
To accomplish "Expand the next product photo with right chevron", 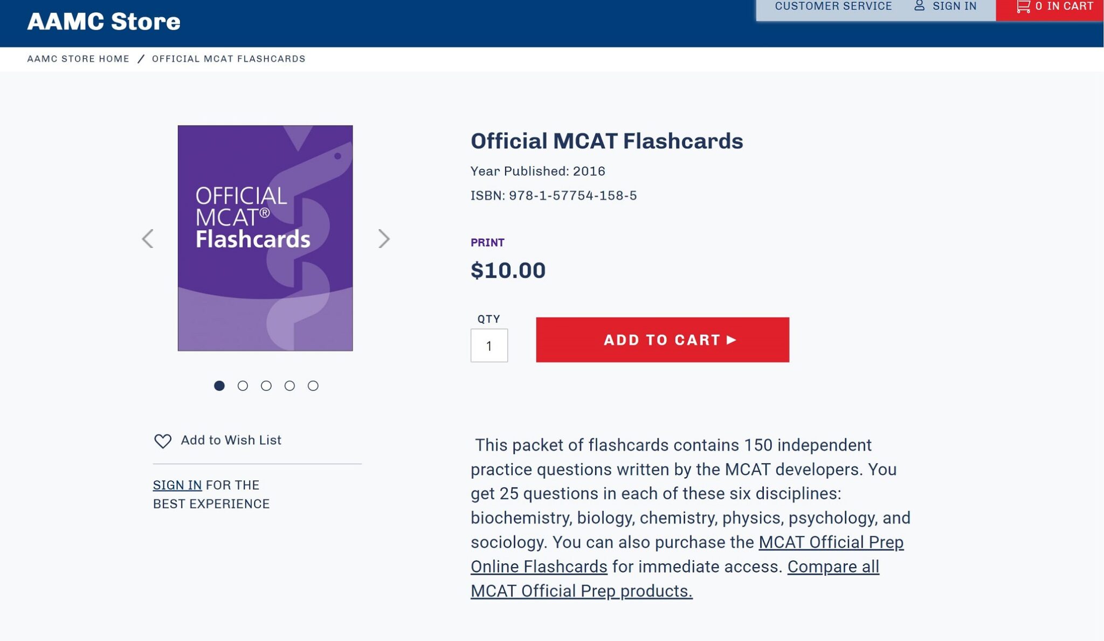I will click(384, 238).
